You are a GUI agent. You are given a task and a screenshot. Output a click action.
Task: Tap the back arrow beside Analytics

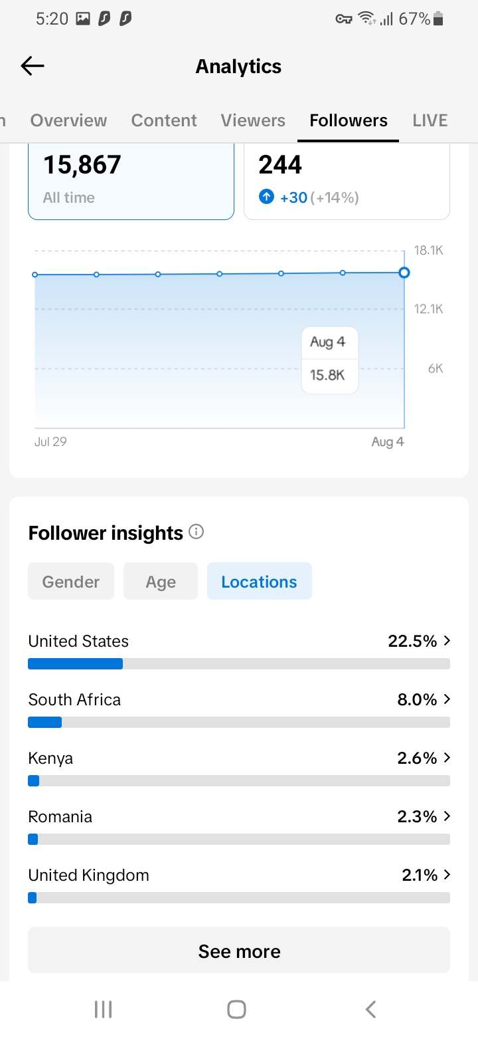click(33, 66)
